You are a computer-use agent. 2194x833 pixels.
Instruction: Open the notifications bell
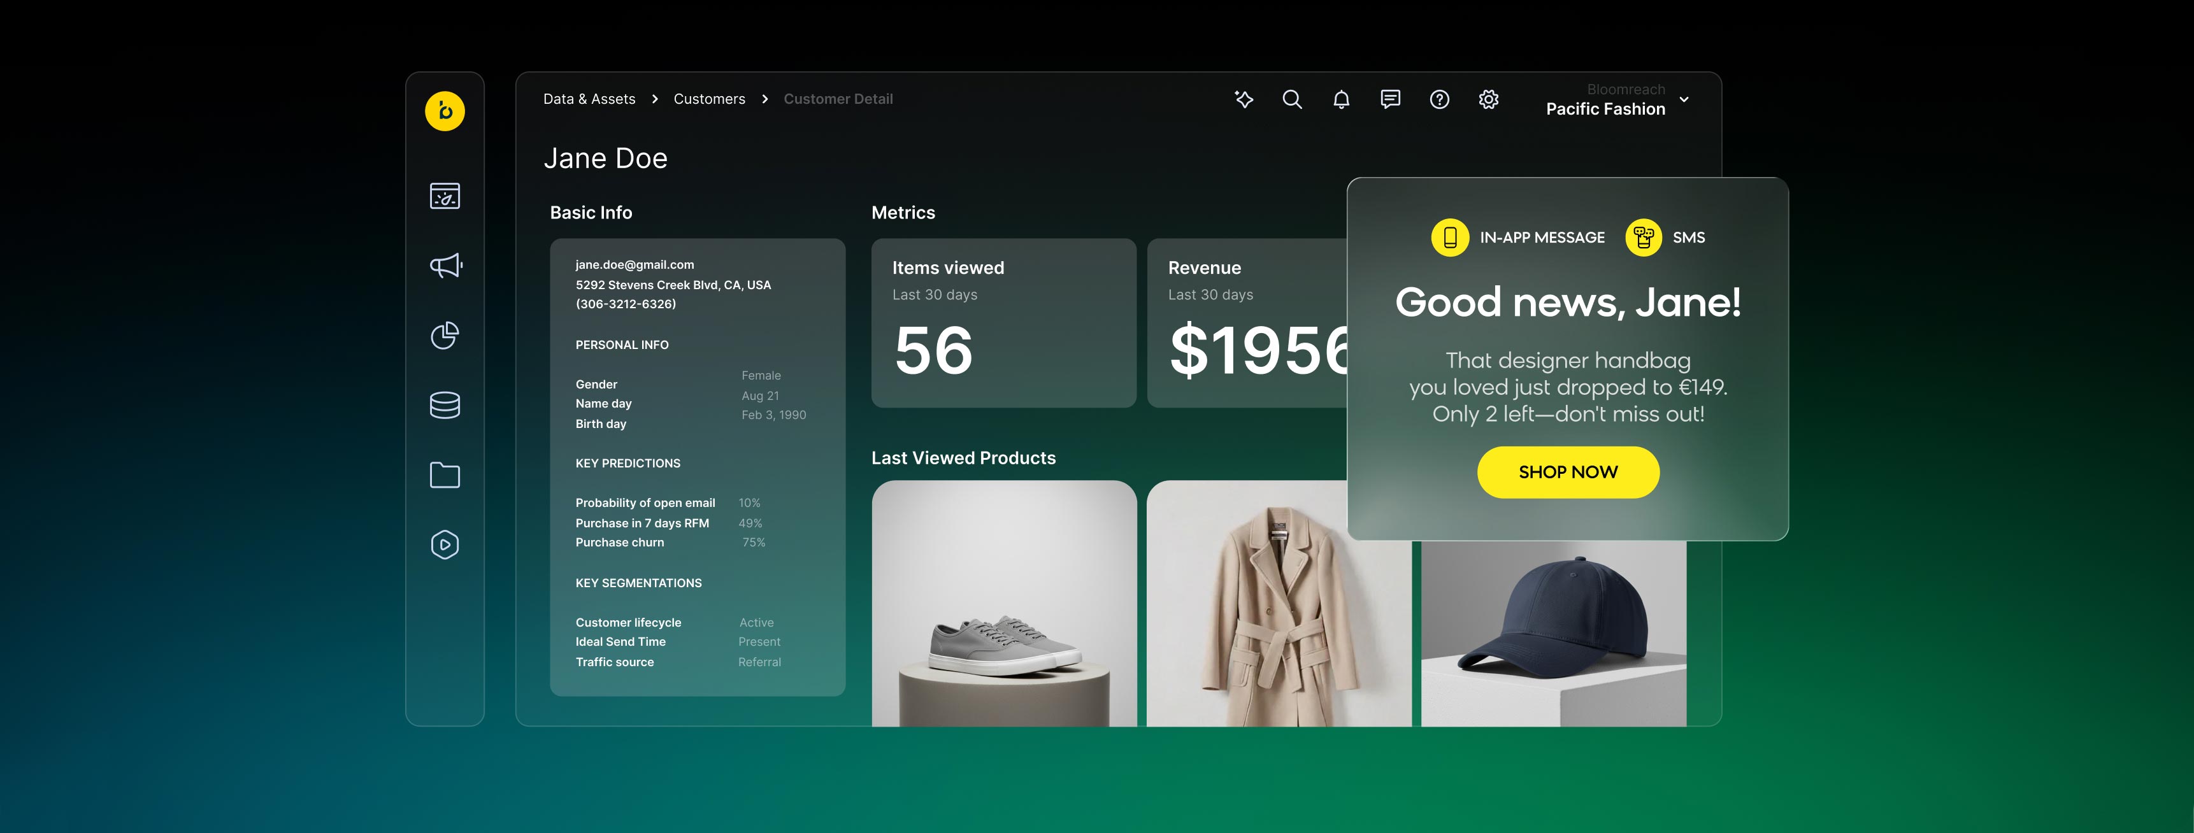pyautogui.click(x=1342, y=99)
